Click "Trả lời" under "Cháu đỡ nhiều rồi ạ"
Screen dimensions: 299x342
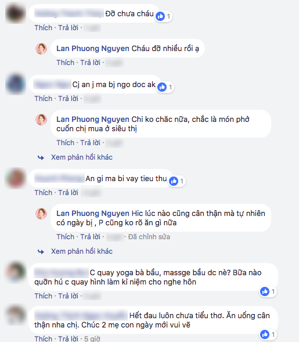91,63
